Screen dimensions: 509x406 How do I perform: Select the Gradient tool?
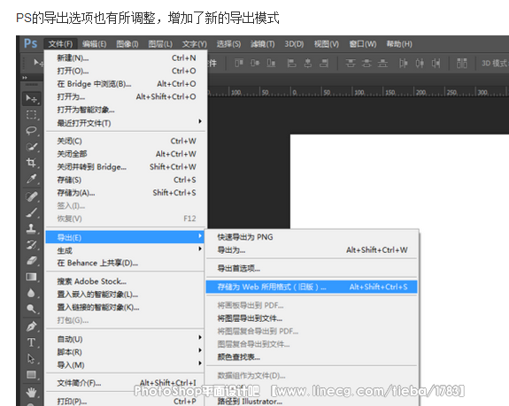[x=31, y=277]
